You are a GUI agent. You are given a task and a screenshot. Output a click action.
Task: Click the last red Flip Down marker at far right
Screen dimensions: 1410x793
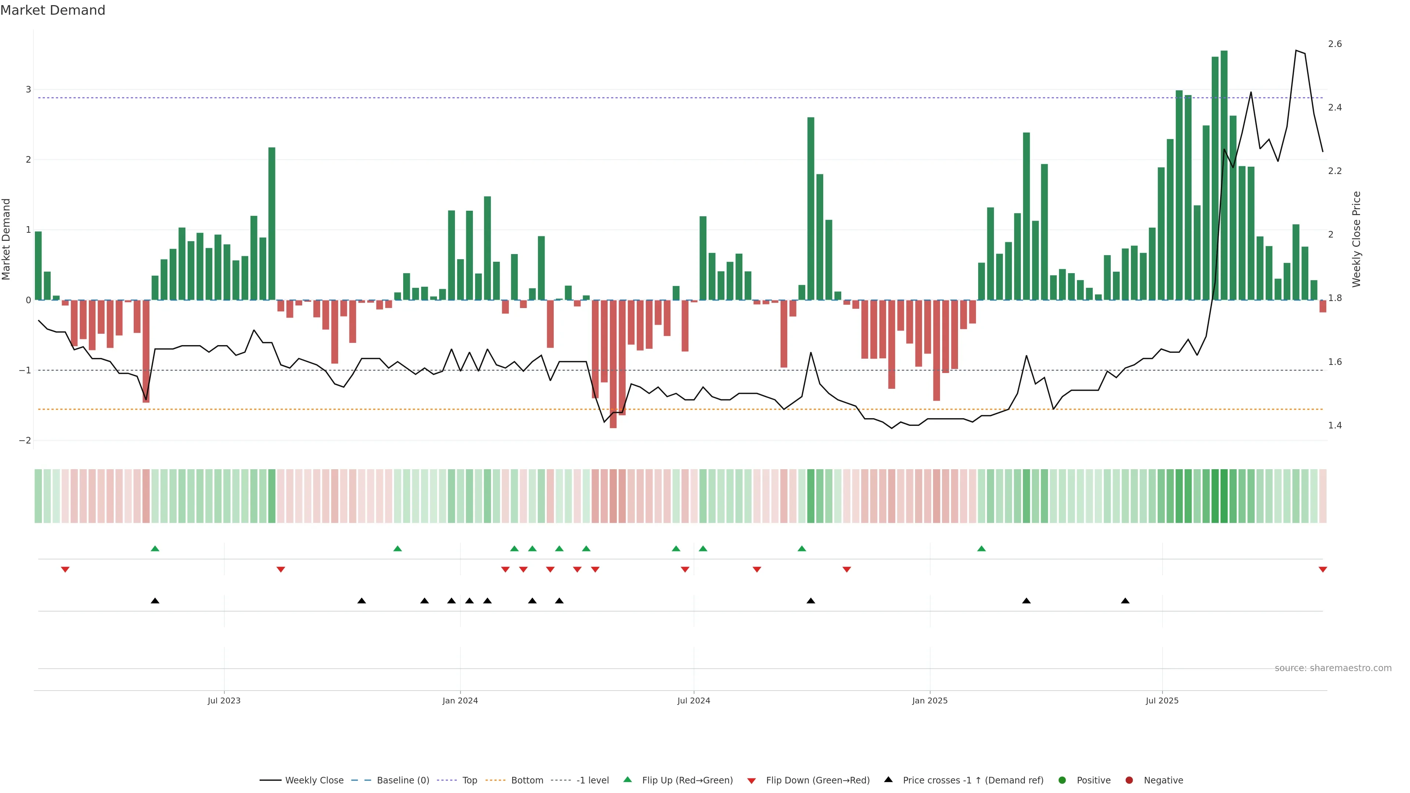pos(1322,570)
